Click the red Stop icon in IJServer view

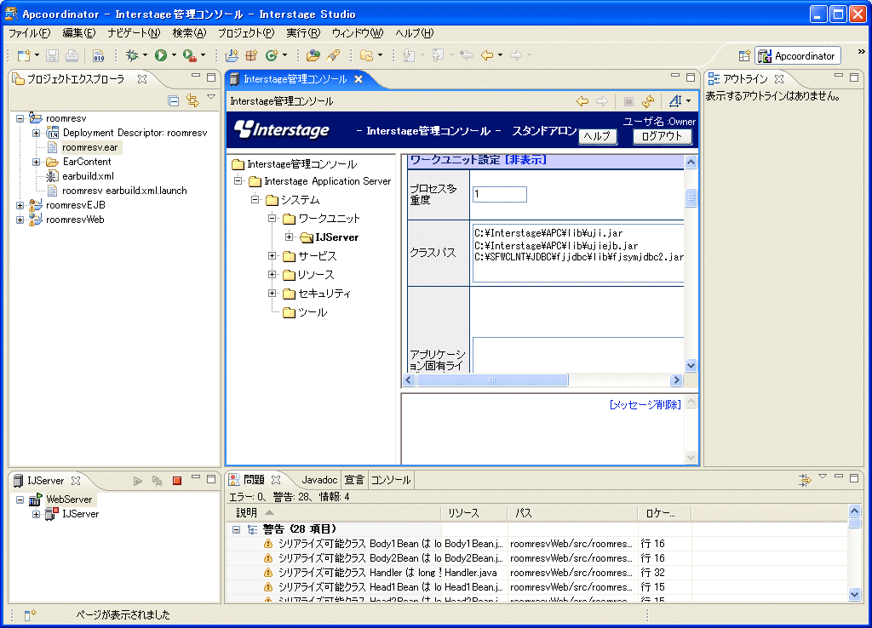(x=177, y=481)
